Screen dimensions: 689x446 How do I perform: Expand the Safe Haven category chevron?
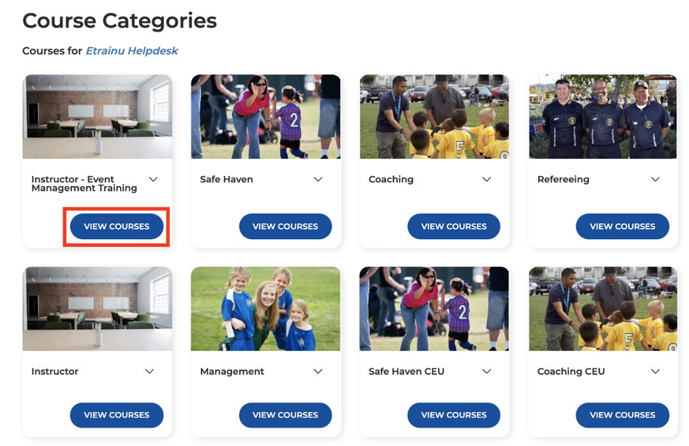(318, 180)
